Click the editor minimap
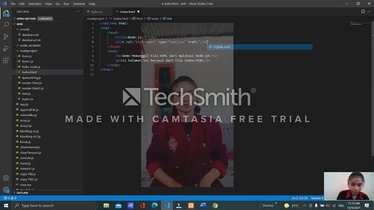 click(x=356, y=24)
